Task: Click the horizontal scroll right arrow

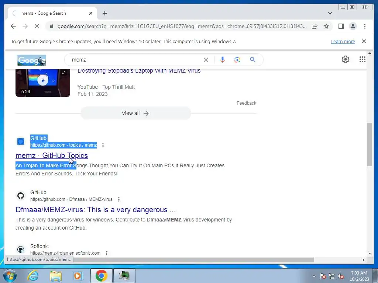Action: pos(364,260)
